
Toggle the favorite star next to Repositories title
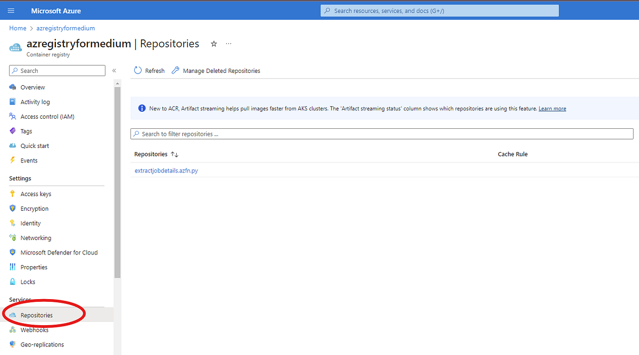[x=214, y=44]
